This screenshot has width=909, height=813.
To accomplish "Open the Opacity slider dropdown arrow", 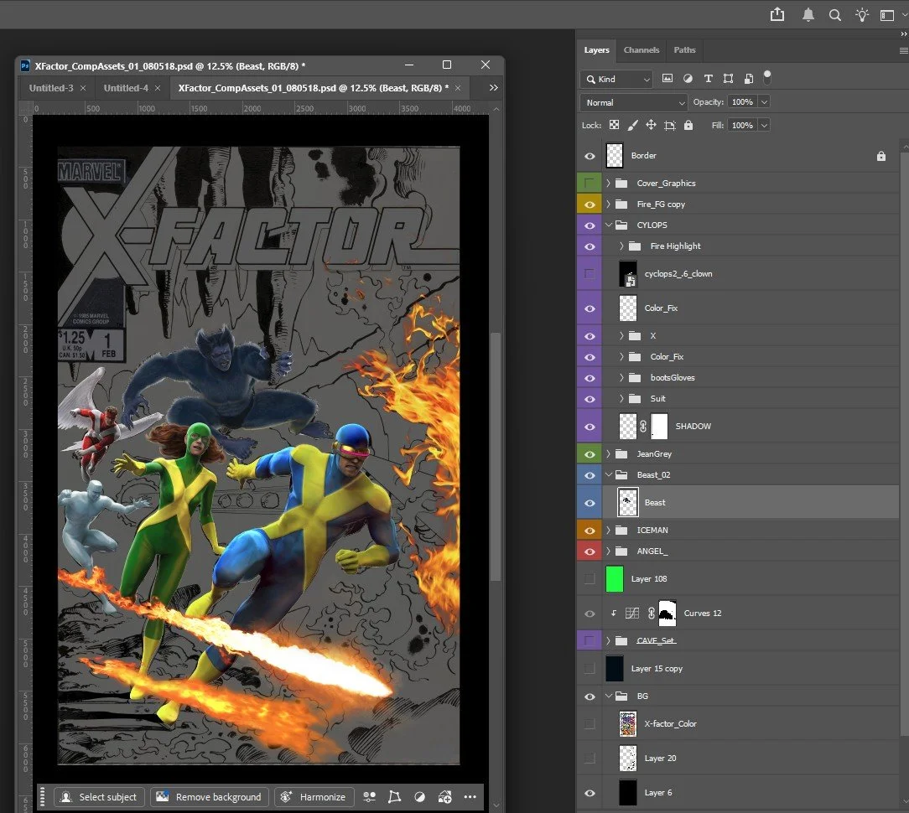I will pyautogui.click(x=764, y=102).
